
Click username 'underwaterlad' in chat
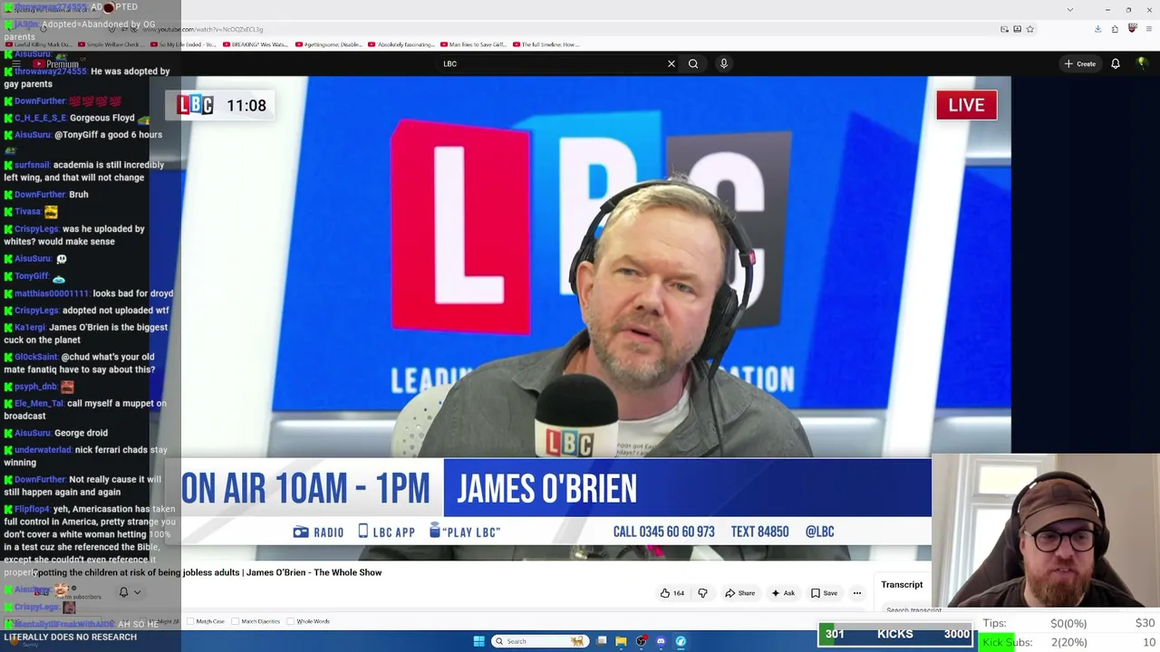coord(43,449)
